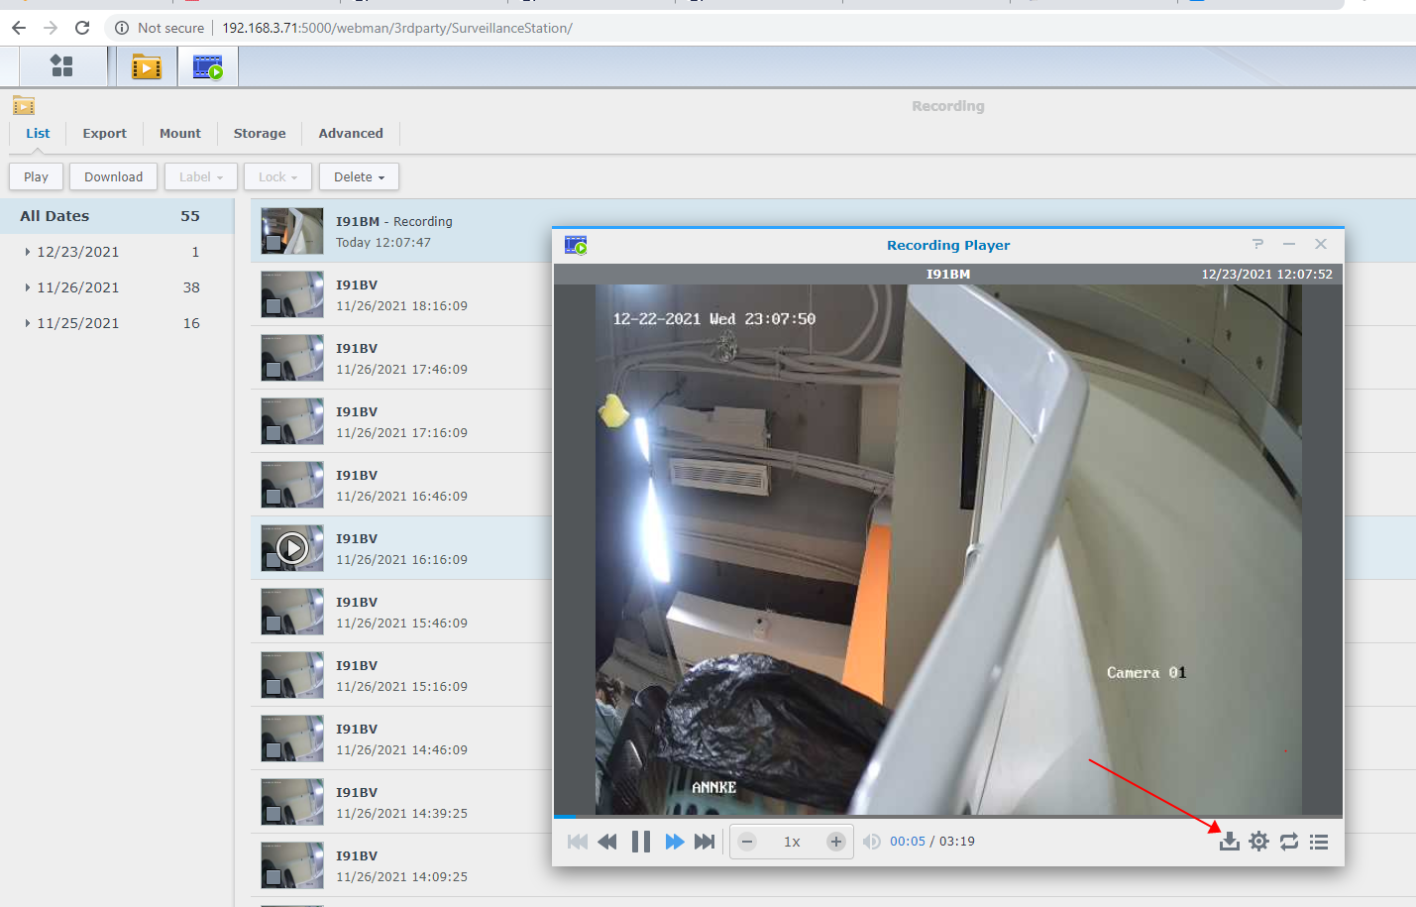The width and height of the screenshot is (1416, 907).
Task: Tick the checkbox on the 17:16:09 recording thumbnail
Action: click(x=272, y=433)
